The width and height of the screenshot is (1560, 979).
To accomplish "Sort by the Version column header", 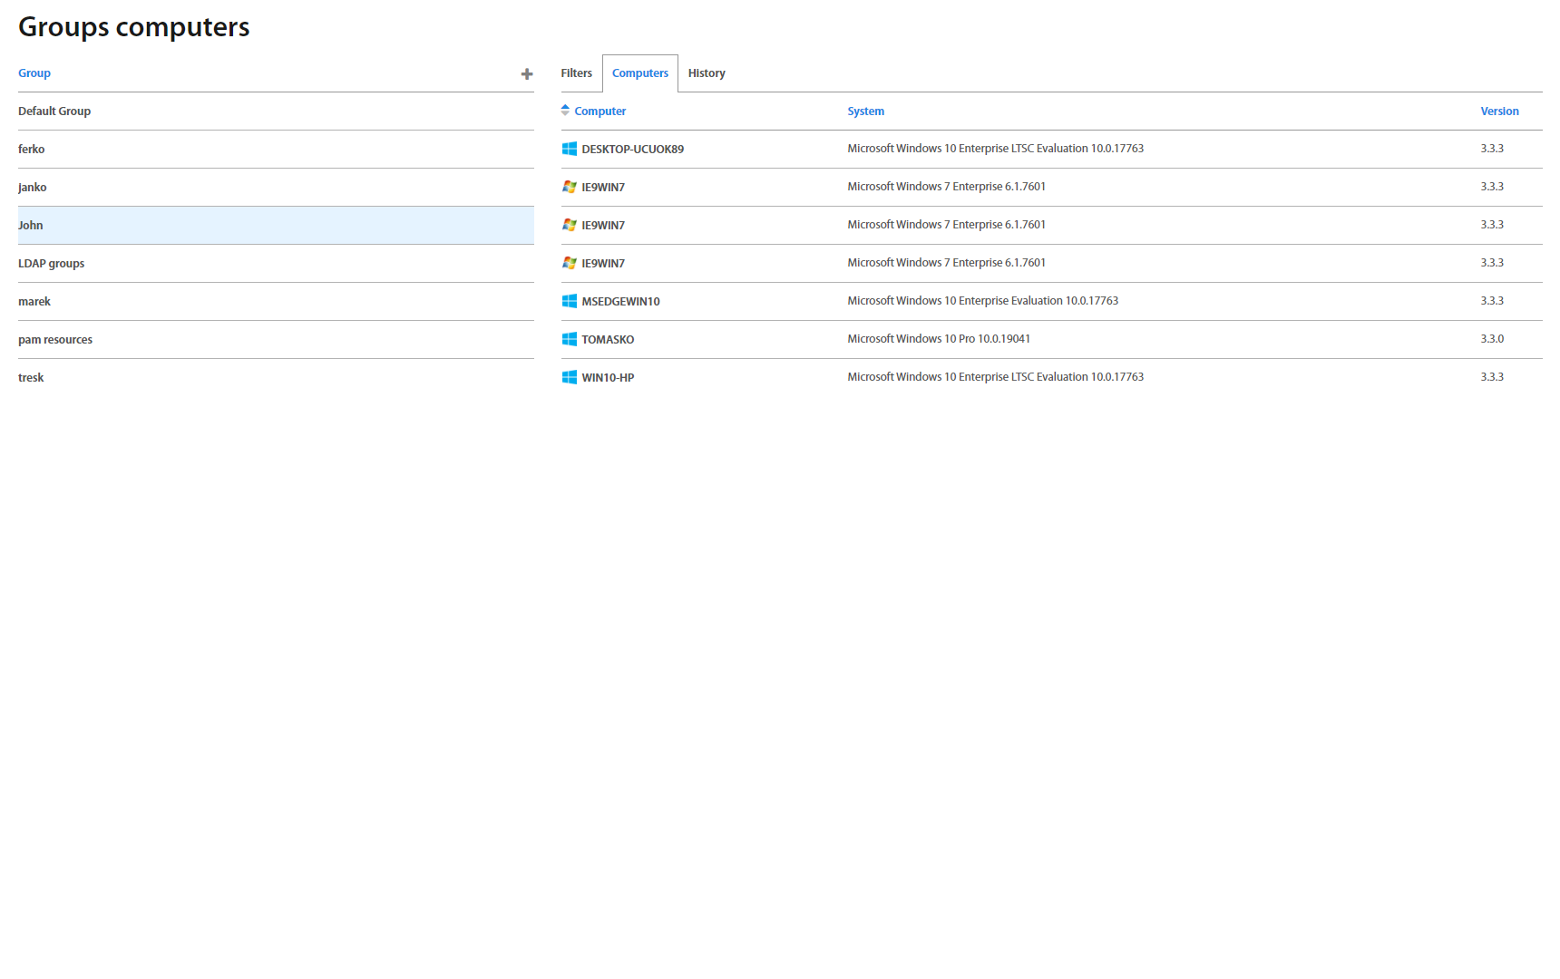I will (x=1499, y=111).
